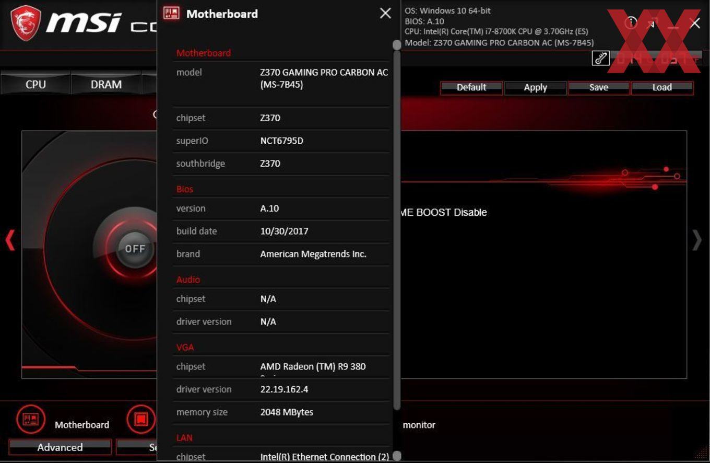Select brand American Megatrends Inc.
The width and height of the screenshot is (710, 463).
313,254
